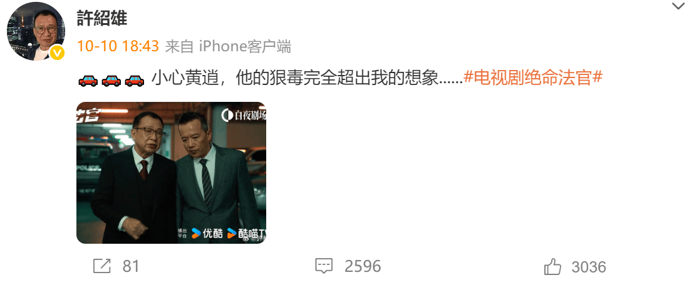Like the post with thumbs-up icon
Image resolution: width=689 pixels, height=285 pixels.
point(553,266)
